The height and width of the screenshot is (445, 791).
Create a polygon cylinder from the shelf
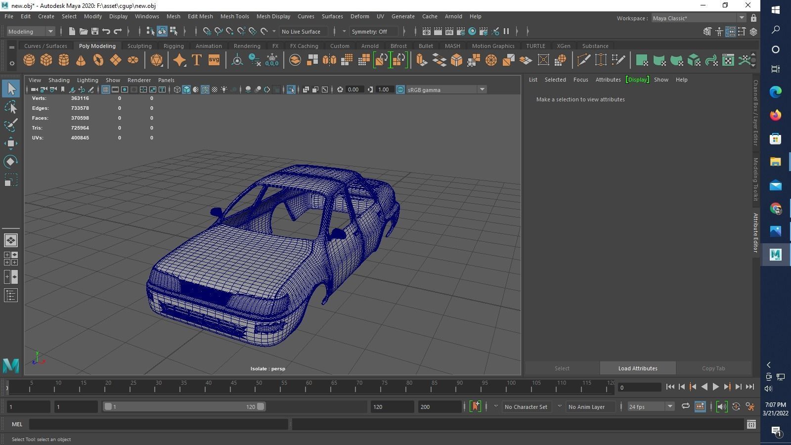click(x=64, y=60)
